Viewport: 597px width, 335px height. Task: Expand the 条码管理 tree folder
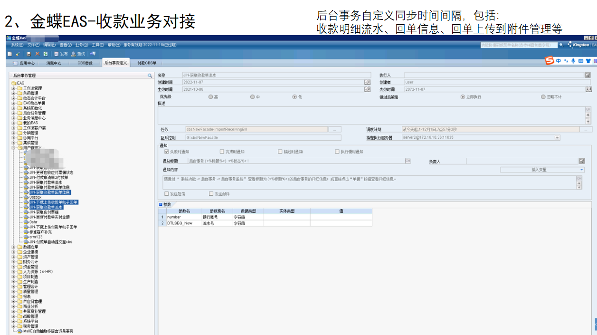[14, 93]
